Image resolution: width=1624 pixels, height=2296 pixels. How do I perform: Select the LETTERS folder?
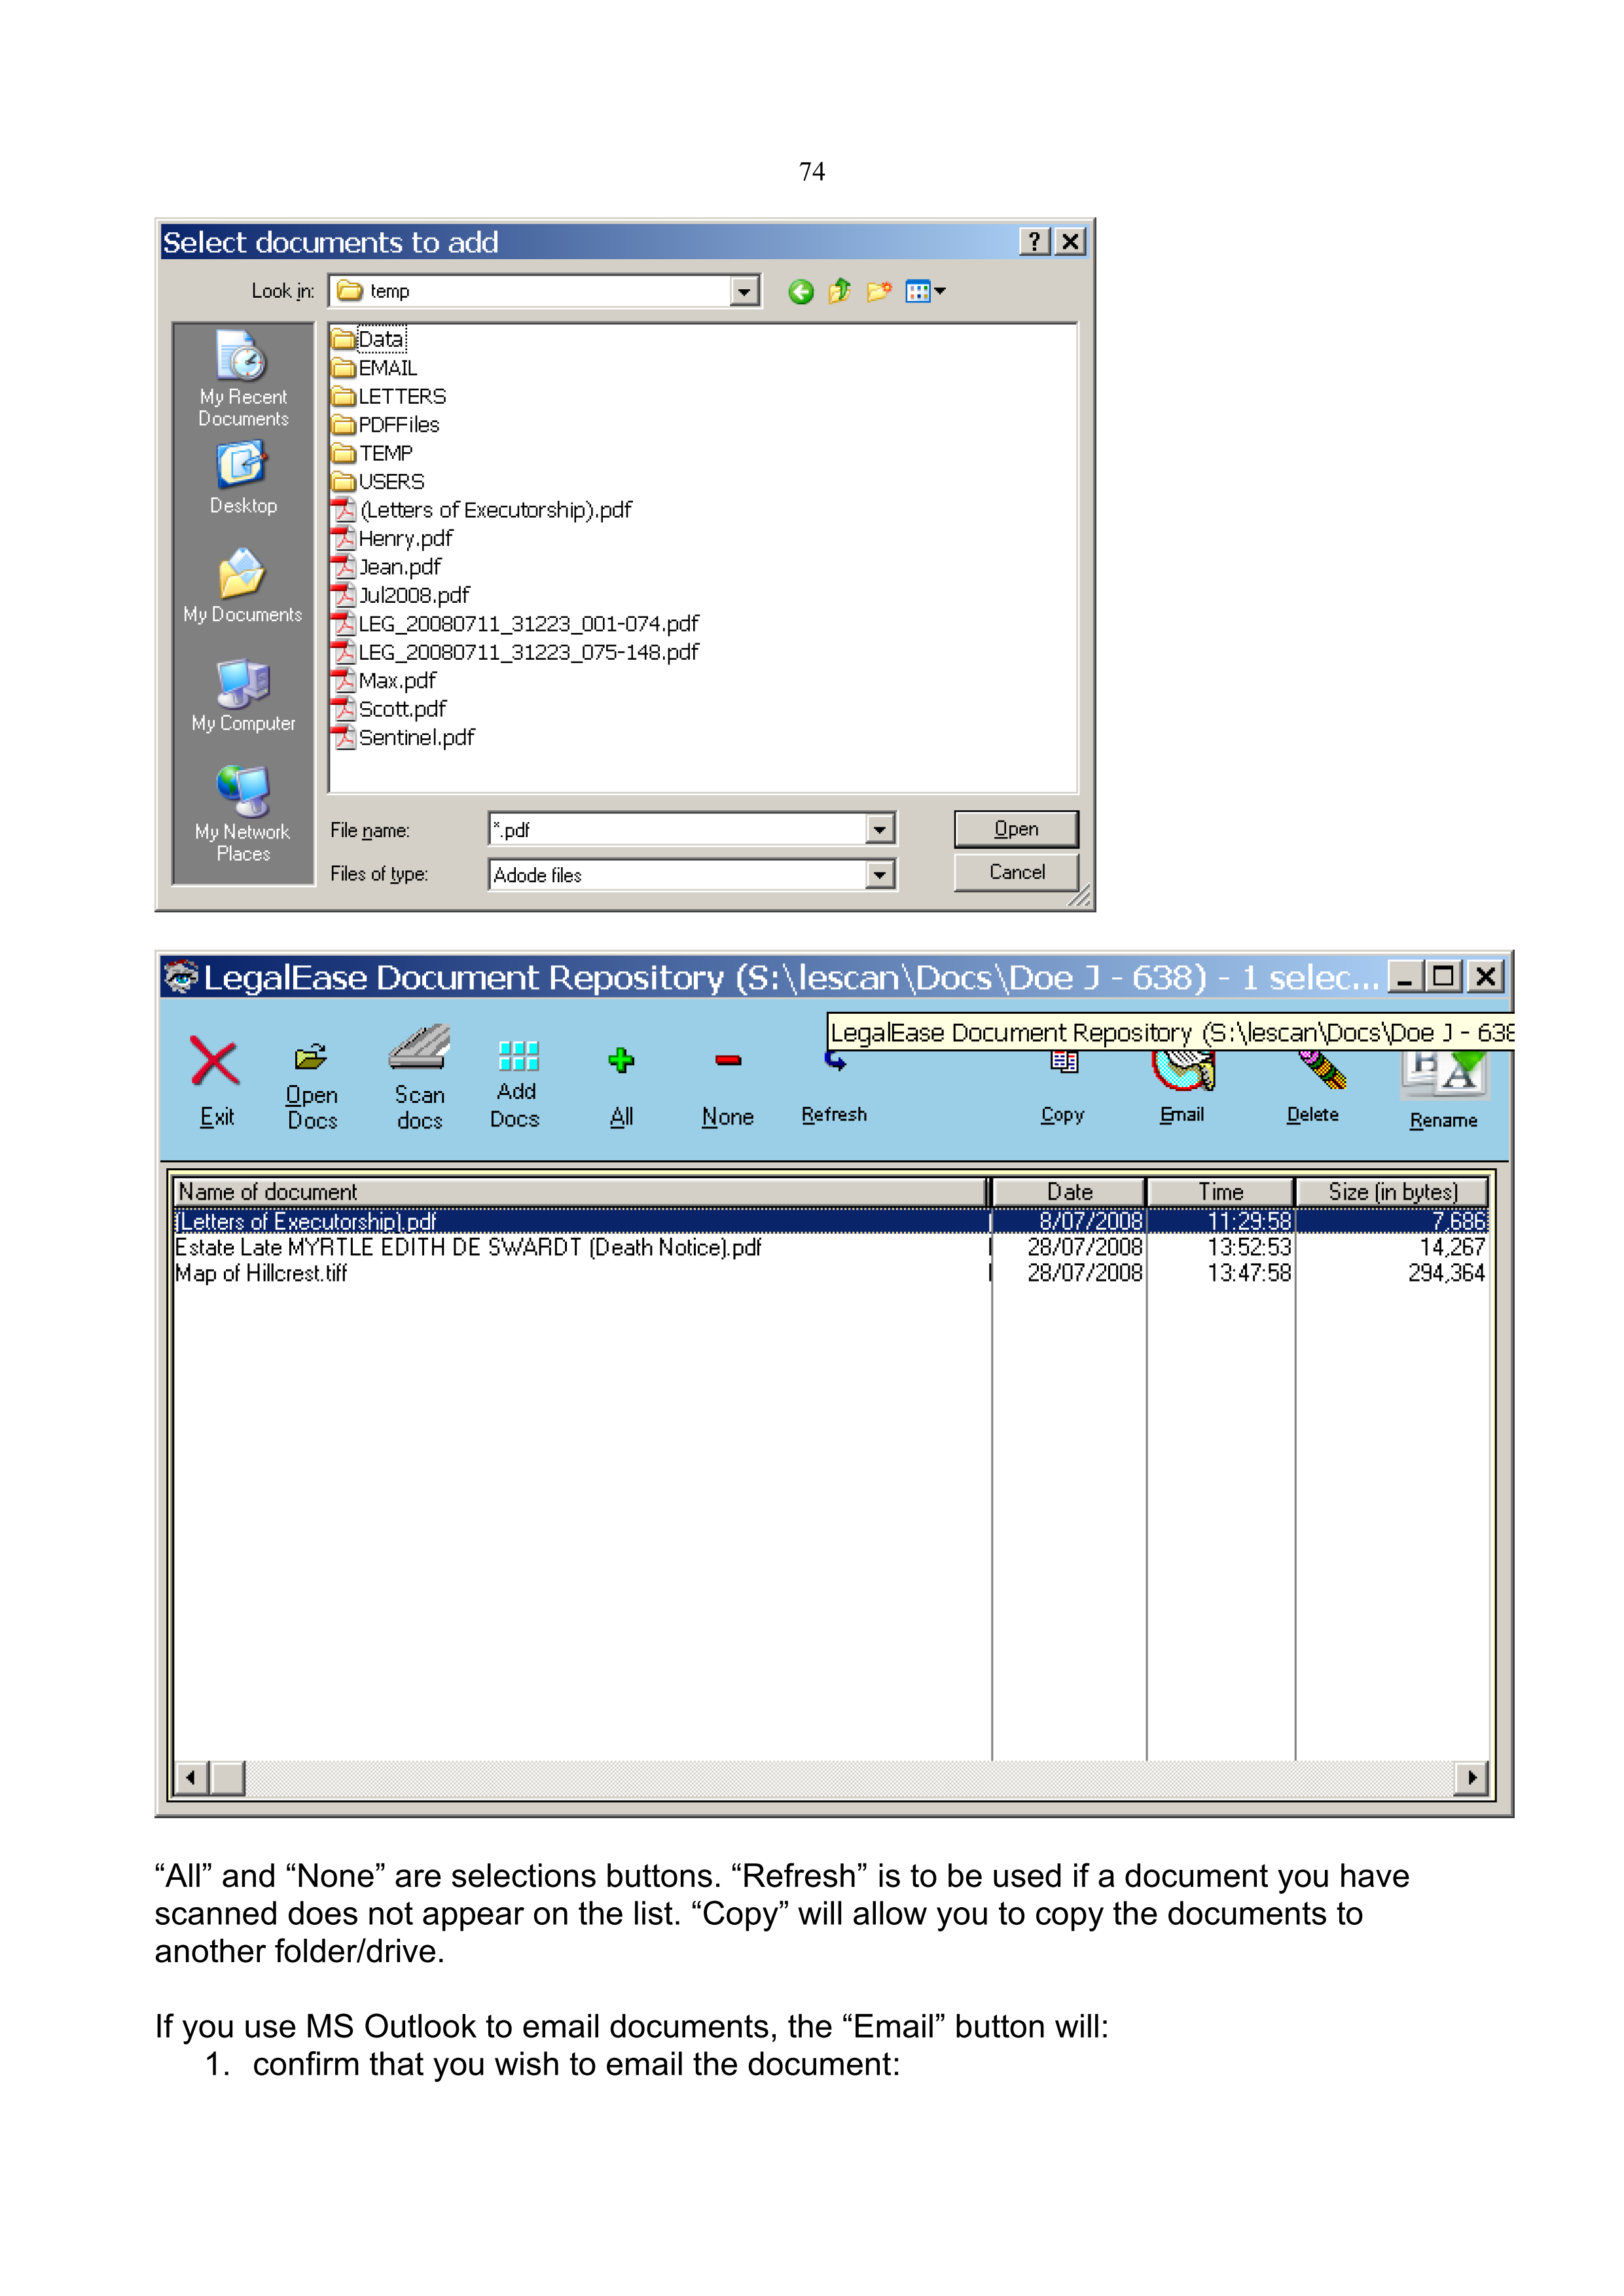[389, 397]
